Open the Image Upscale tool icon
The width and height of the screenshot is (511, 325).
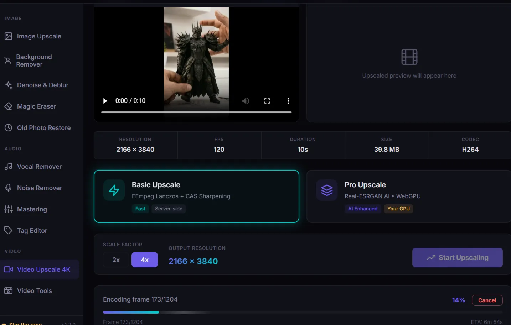[9, 36]
